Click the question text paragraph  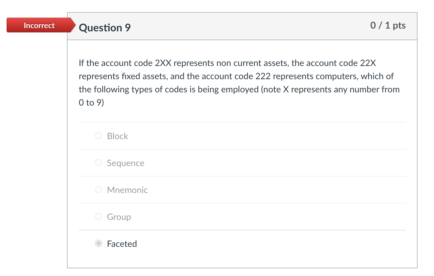click(239, 82)
